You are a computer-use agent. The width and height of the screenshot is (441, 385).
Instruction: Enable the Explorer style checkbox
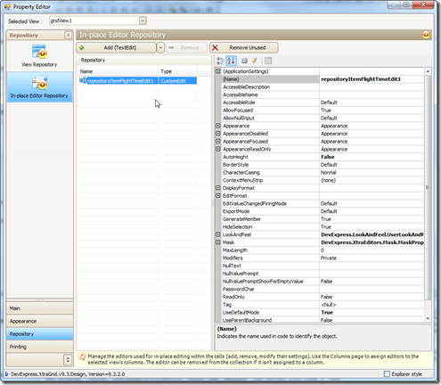click(387, 374)
